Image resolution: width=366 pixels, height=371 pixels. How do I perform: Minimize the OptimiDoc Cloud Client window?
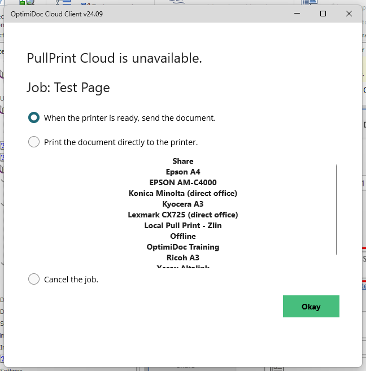coord(297,14)
